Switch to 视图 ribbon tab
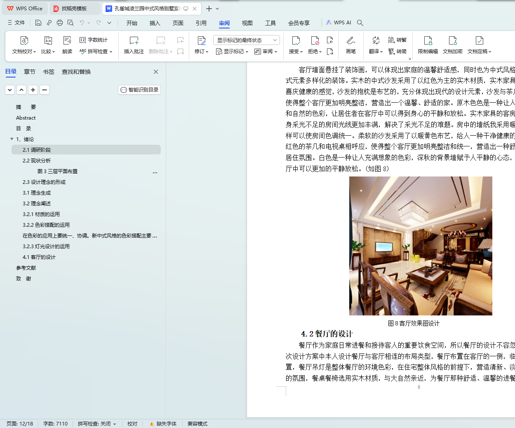Screen dimensions: 515x428 click(247, 23)
